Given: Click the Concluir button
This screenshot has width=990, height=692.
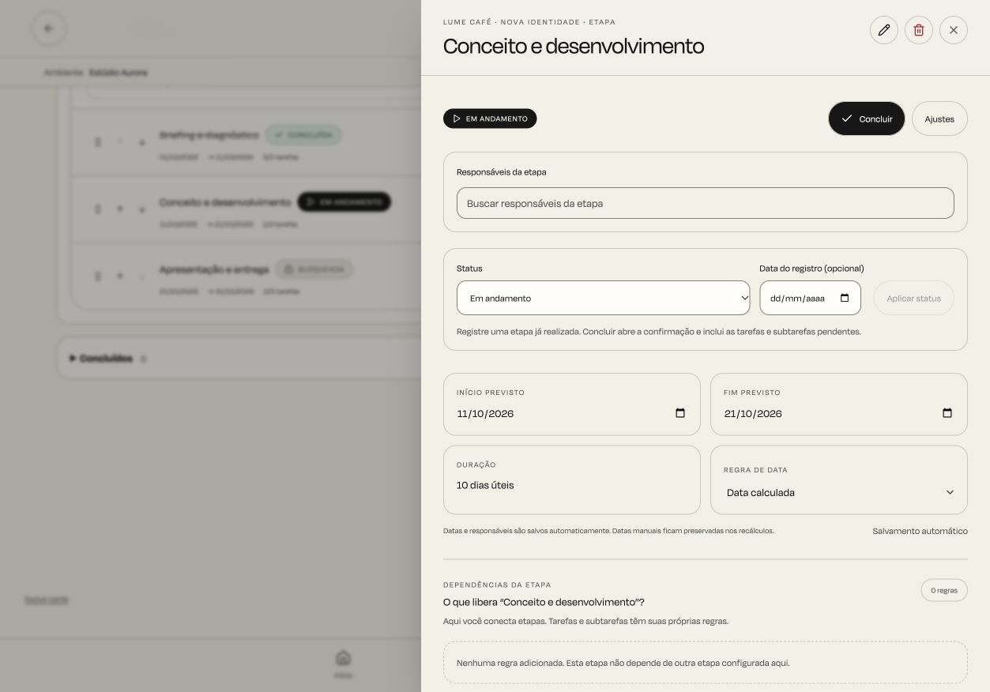Looking at the screenshot, I should pyautogui.click(x=866, y=118).
